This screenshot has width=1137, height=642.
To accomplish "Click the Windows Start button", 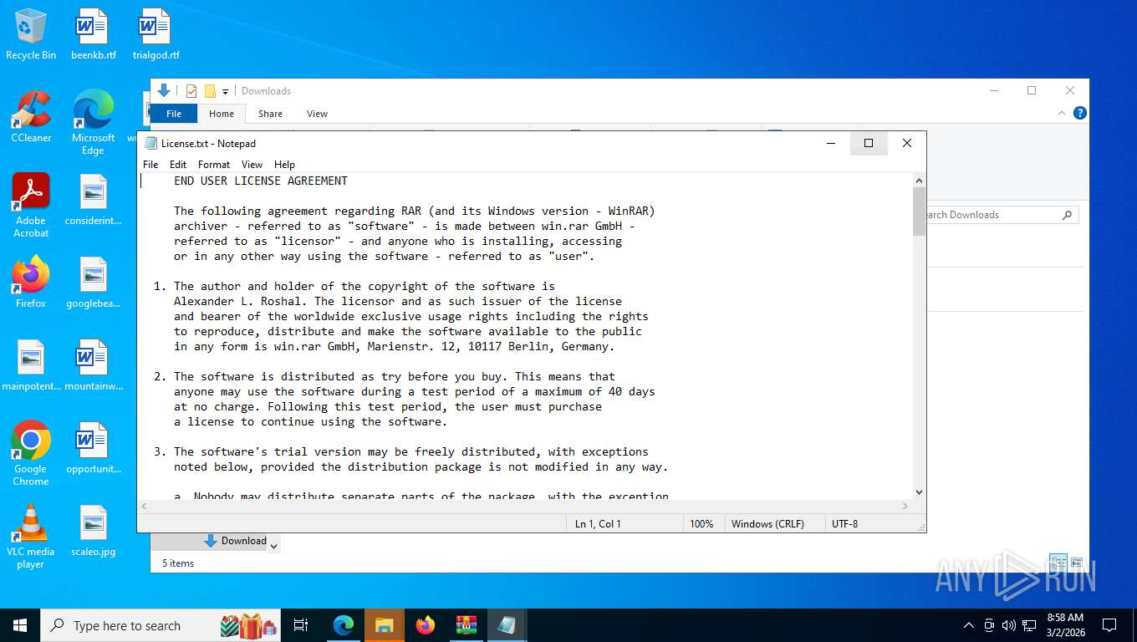I will 20,625.
